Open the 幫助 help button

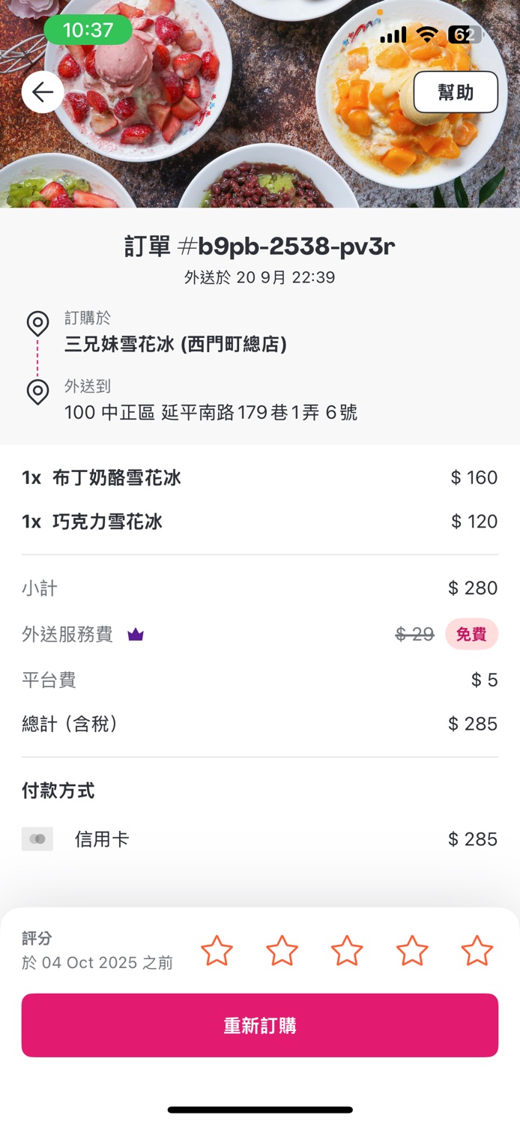tap(456, 92)
